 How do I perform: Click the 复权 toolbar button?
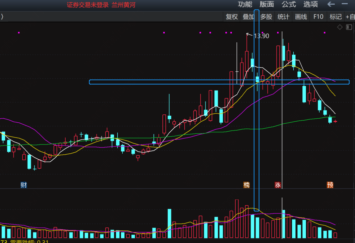(x=232, y=17)
